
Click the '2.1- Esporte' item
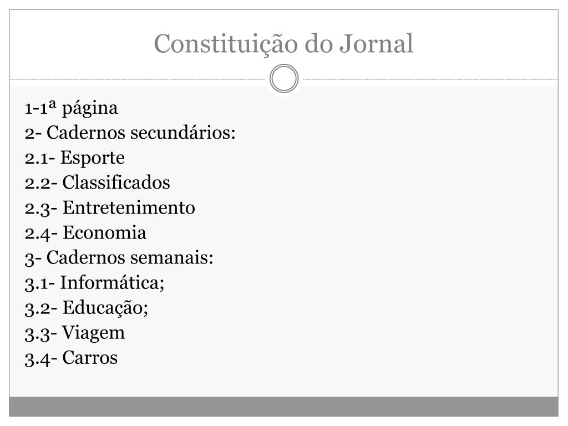point(75,158)
